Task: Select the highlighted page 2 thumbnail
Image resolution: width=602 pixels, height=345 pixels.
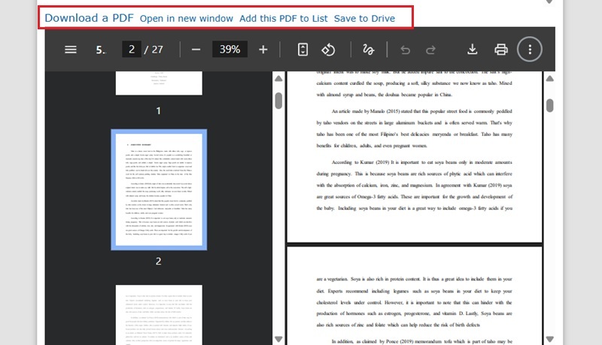Action: point(159,189)
